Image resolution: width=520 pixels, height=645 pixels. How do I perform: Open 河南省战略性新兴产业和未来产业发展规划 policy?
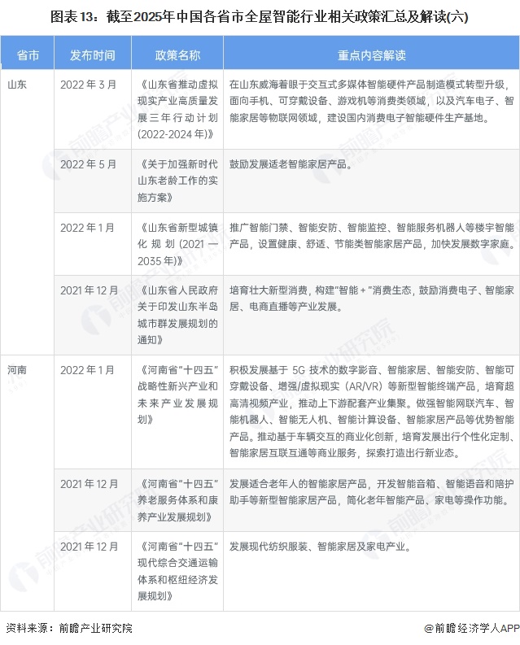[x=177, y=394]
